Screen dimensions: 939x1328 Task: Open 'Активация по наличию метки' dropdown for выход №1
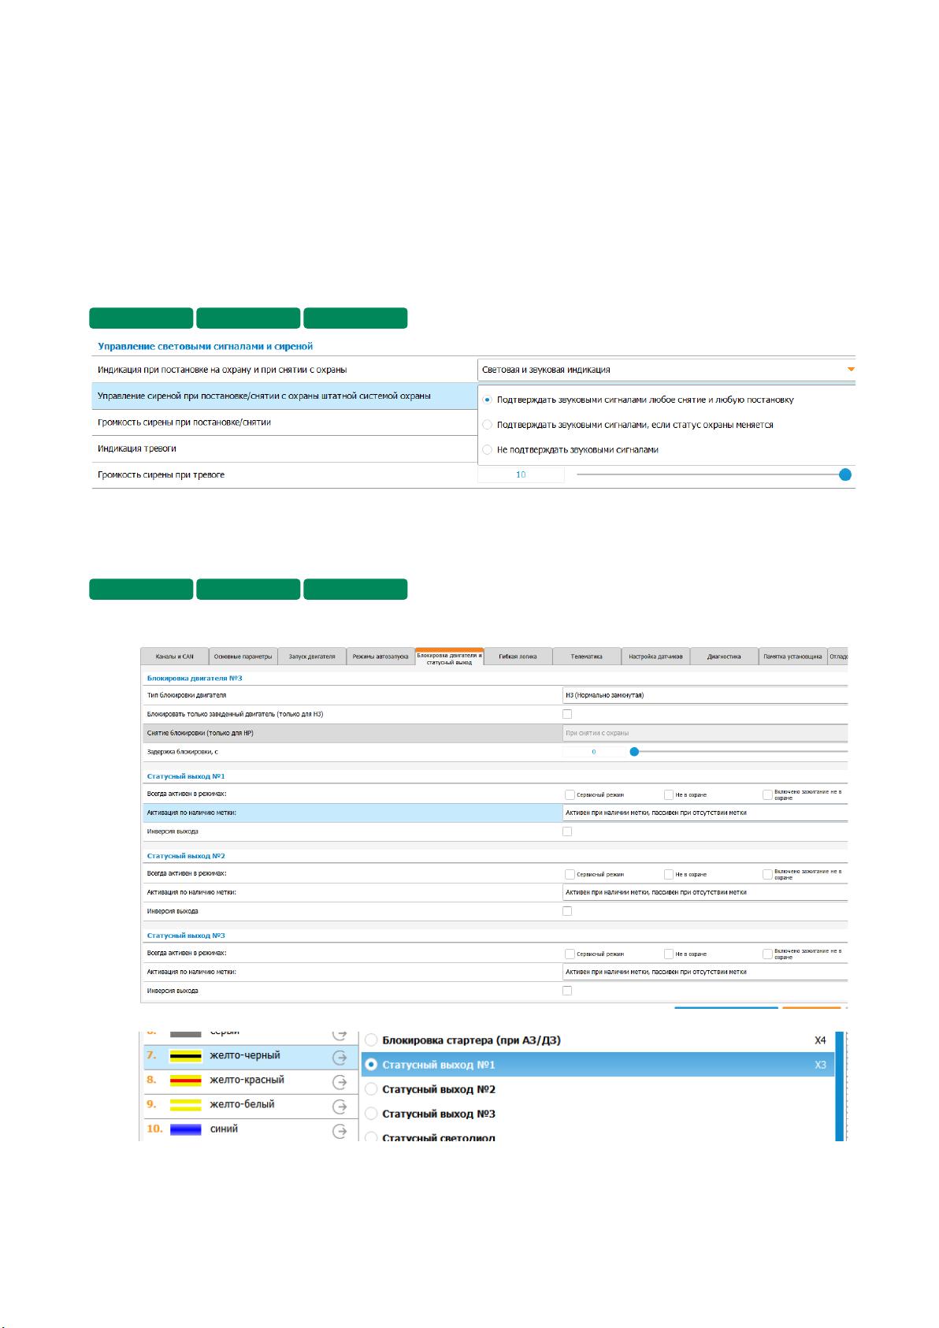click(x=705, y=813)
